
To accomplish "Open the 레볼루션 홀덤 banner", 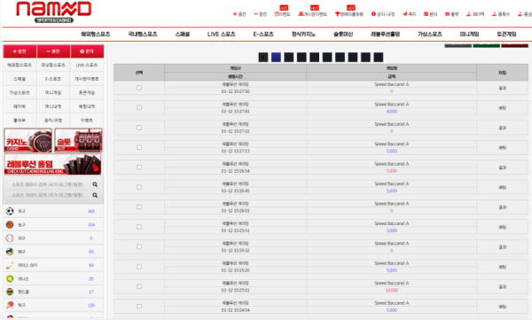I will click(53, 164).
